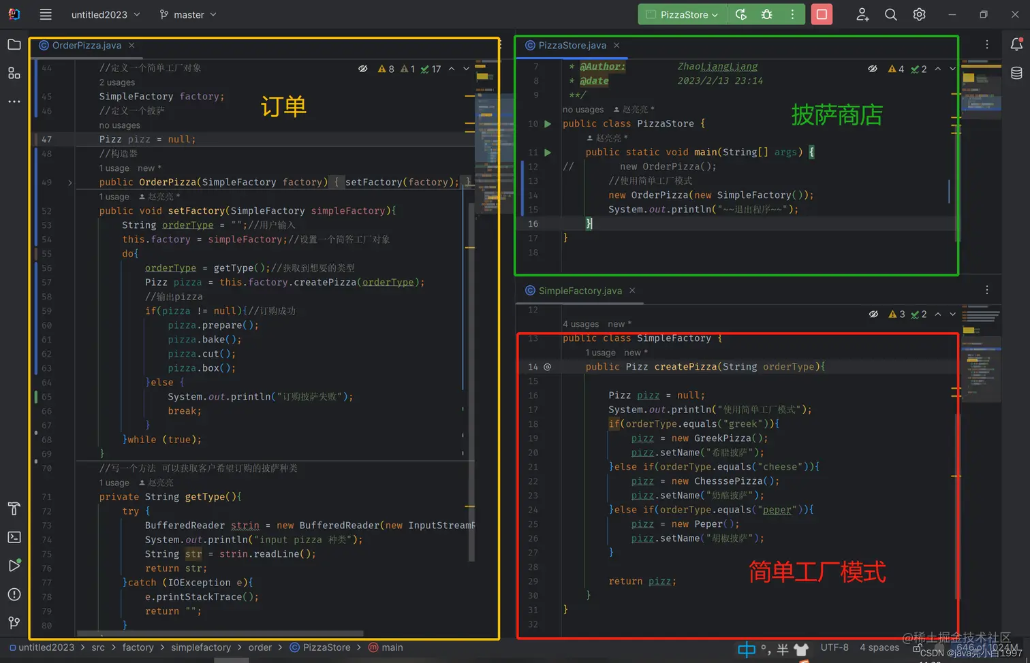Screen dimensions: 1030x663
Task: Toggle reader mode eye in OrderPizza editor
Action: coord(363,69)
